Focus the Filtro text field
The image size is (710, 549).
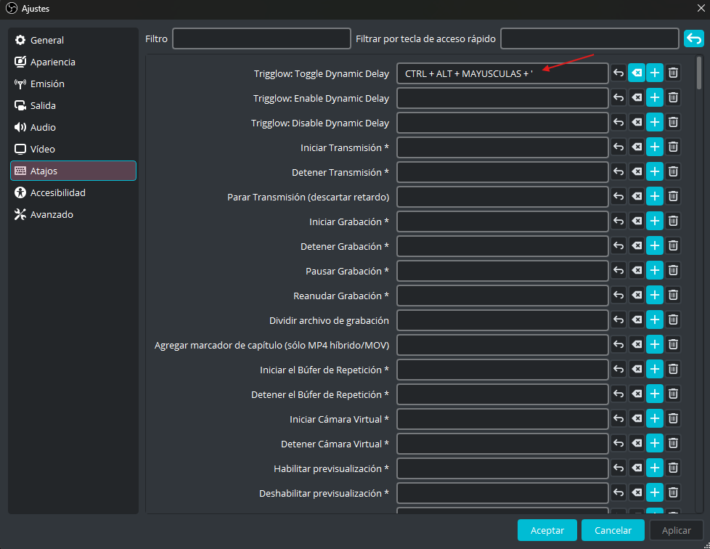click(x=261, y=38)
